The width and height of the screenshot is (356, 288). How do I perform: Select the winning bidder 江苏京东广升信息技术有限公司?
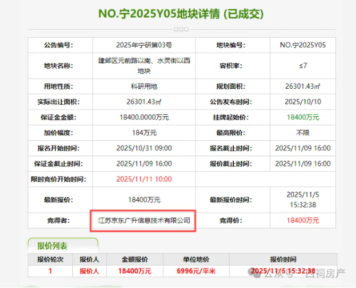144,220
